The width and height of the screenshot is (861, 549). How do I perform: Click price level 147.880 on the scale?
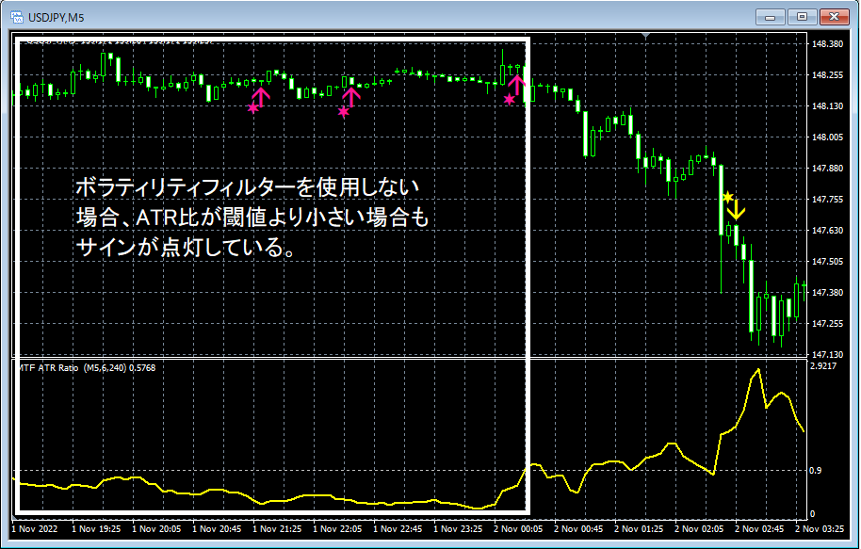(827, 168)
